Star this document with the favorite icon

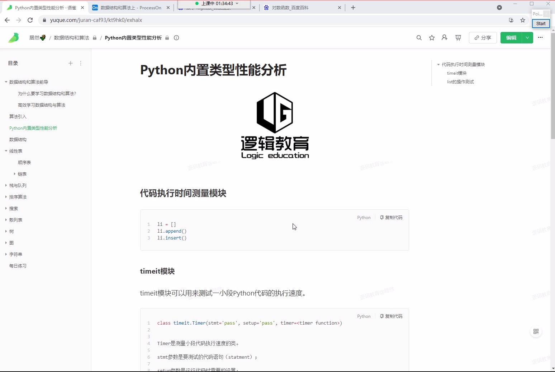(432, 38)
